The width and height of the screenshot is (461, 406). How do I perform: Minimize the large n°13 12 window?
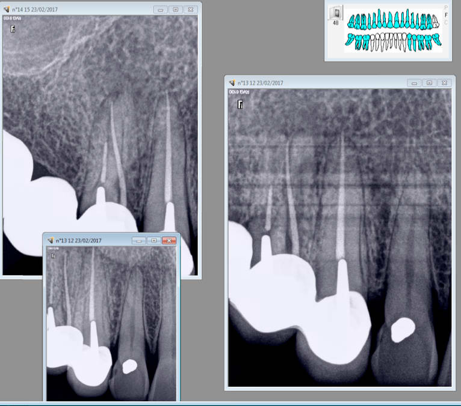click(x=414, y=83)
